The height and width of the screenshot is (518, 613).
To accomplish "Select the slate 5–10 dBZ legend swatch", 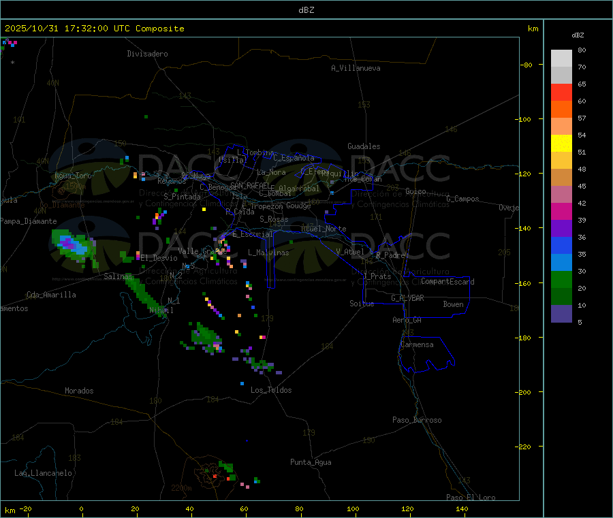I will pyautogui.click(x=561, y=314).
